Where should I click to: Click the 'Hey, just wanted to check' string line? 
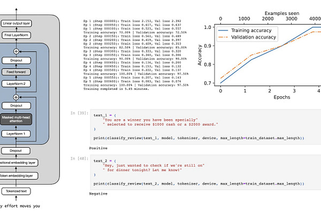(x=154, y=165)
